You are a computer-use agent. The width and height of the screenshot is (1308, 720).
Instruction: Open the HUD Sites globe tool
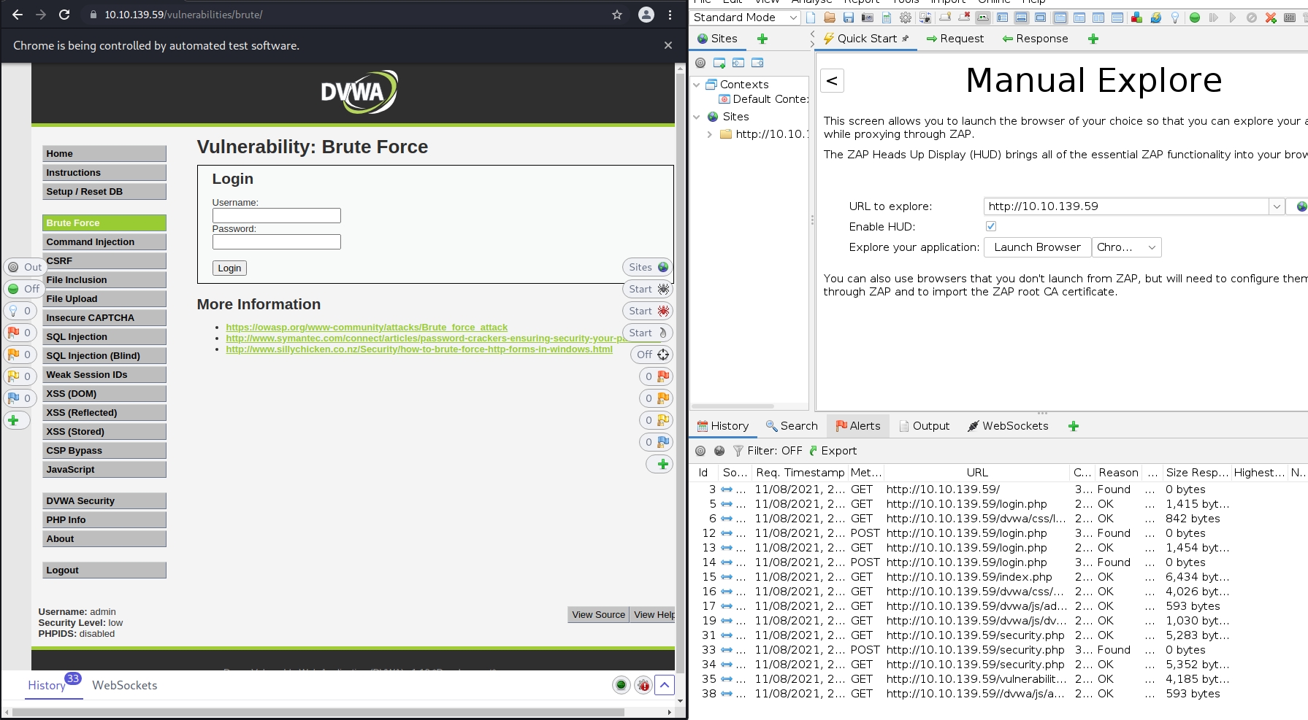coord(648,267)
